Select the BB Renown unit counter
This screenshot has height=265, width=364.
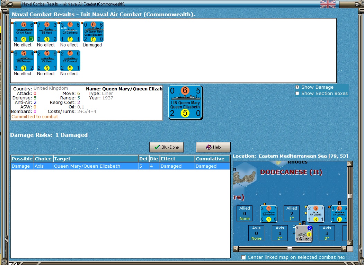pos(24,61)
